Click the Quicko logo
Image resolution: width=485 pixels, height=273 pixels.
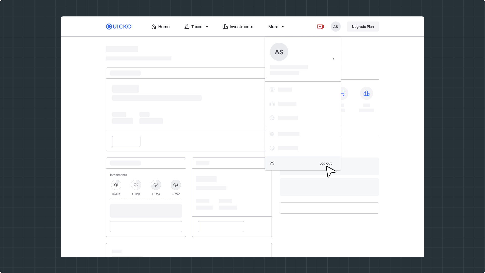[119, 27]
